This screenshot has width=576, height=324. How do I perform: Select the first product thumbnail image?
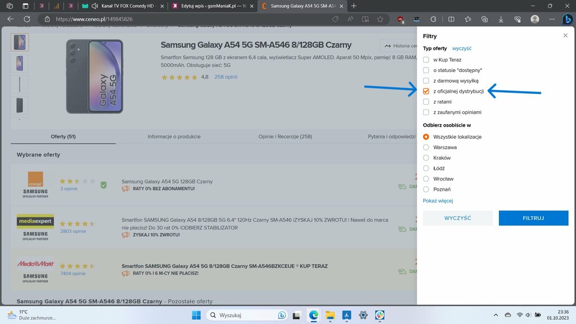[x=20, y=42]
